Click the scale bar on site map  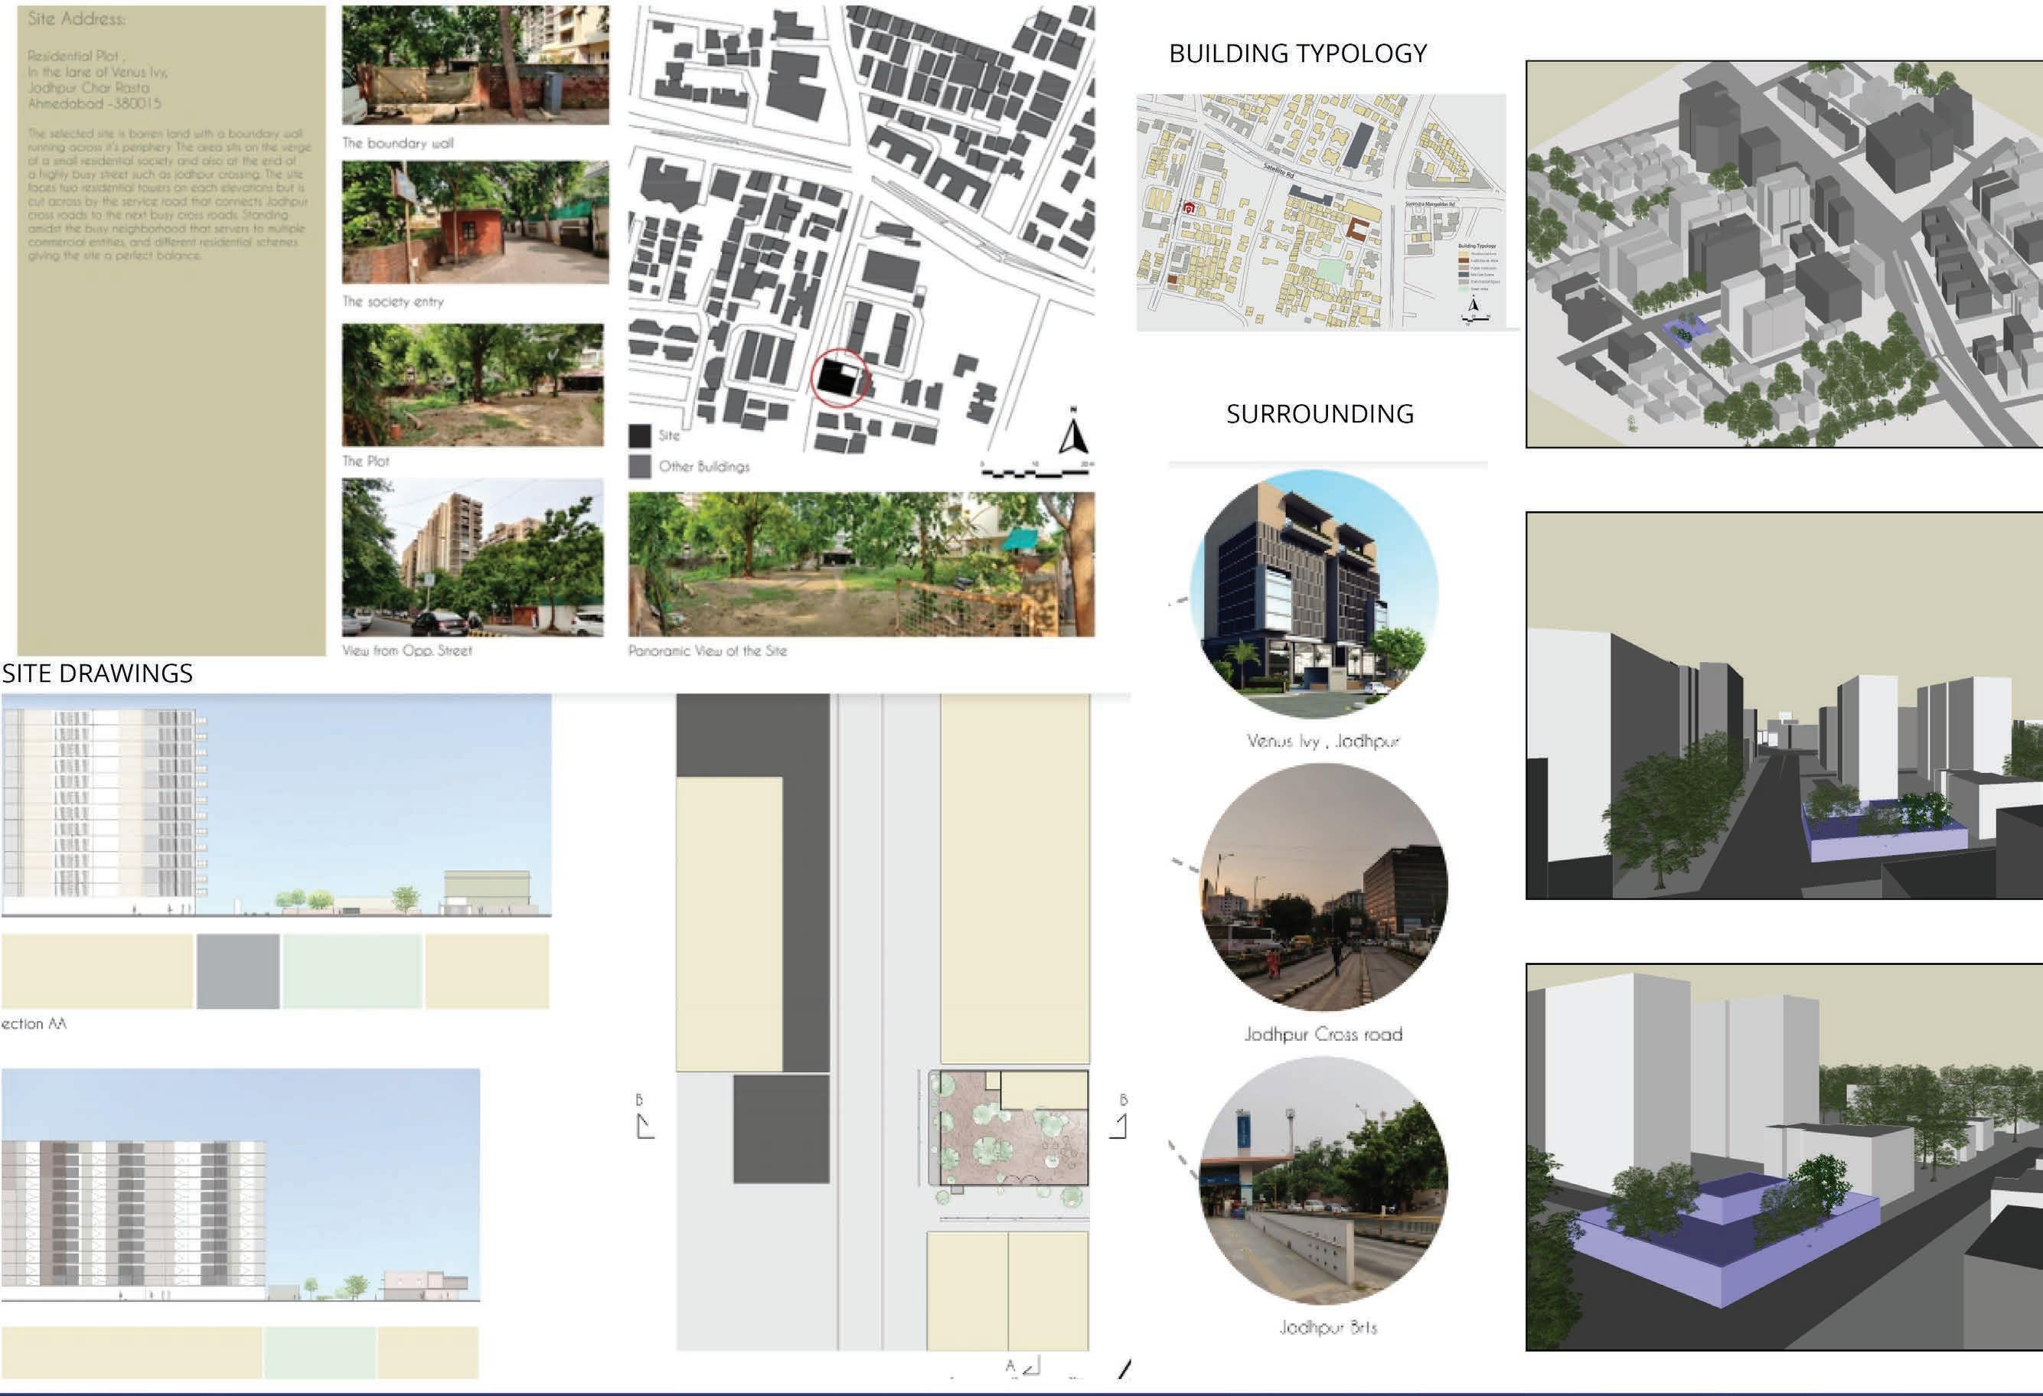(x=1036, y=473)
